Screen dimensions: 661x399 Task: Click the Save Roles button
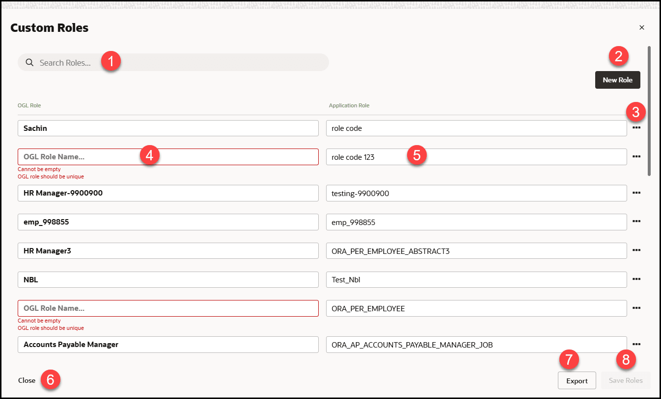pos(626,380)
